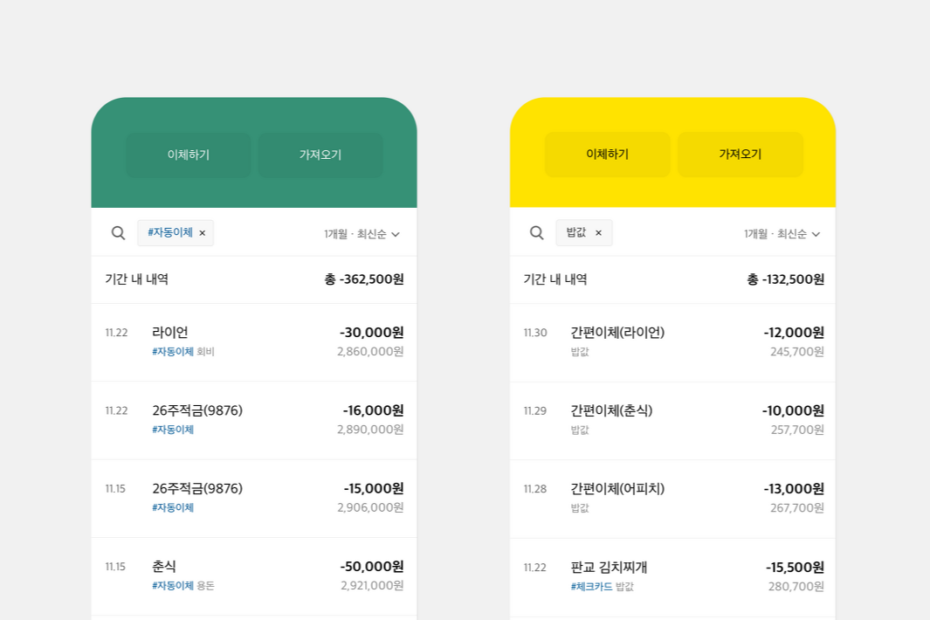Open 26주적금(9876) -15,000원 transaction

pyautogui.click(x=254, y=499)
